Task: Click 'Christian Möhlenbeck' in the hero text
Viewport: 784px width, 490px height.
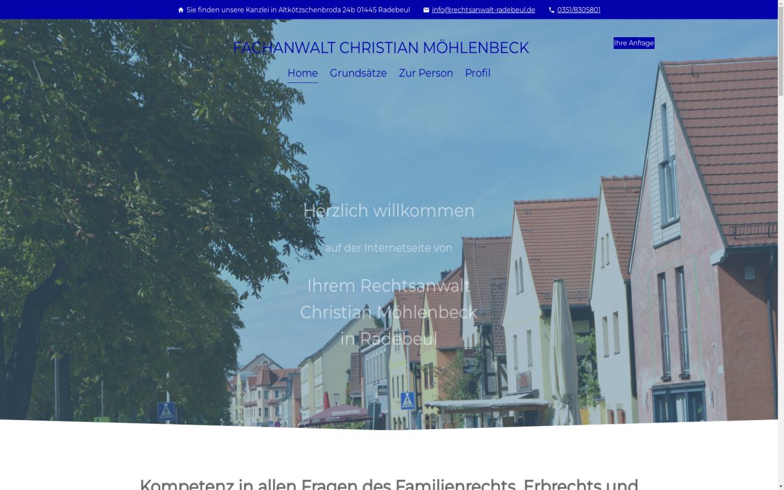Action: pyautogui.click(x=389, y=312)
